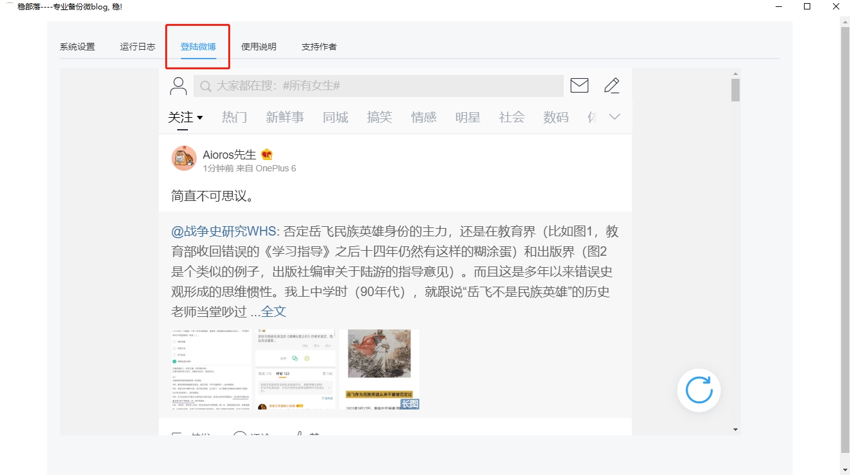850x475 pixels.
Task: Click 全文 to expand the post
Action: (x=275, y=311)
